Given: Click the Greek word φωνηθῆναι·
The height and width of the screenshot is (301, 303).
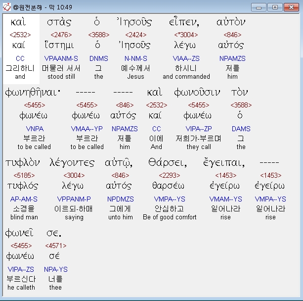Looking at the screenshot, I should [x=33, y=93].
